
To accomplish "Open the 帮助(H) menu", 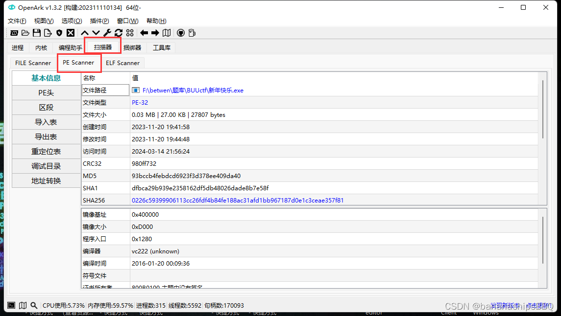I will pyautogui.click(x=156, y=21).
